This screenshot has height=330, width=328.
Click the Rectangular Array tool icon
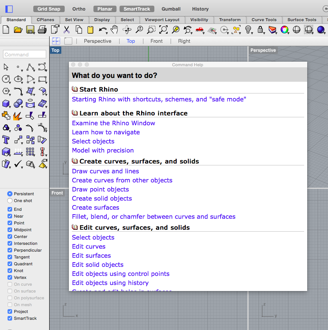pos(30,151)
